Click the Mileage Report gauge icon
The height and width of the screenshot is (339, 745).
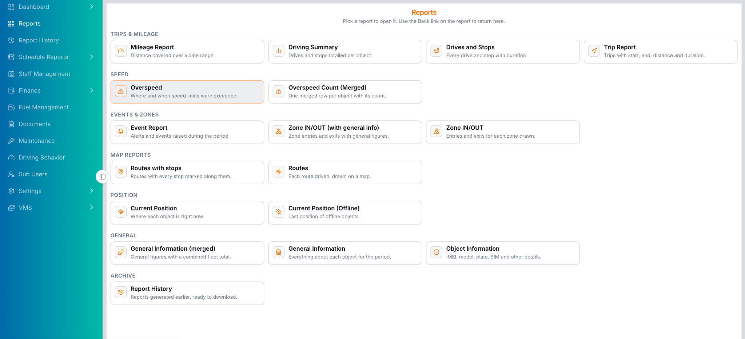pos(121,51)
